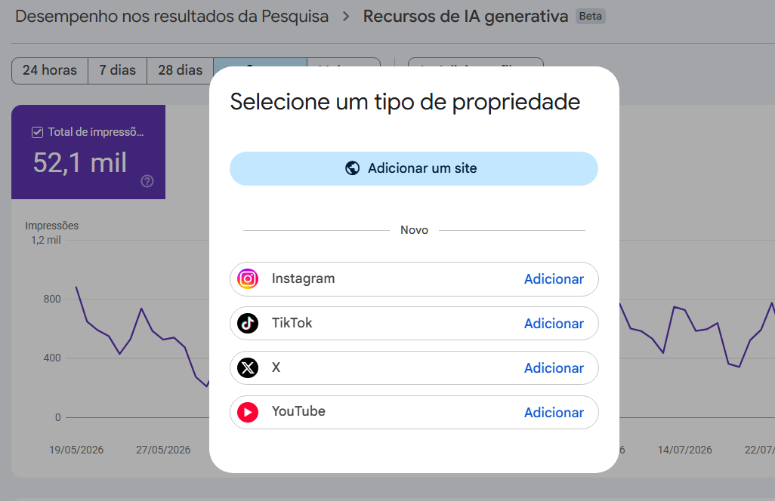This screenshot has width=775, height=501.
Task: Toggle the Total de impressões checkbox
Action: [x=37, y=132]
